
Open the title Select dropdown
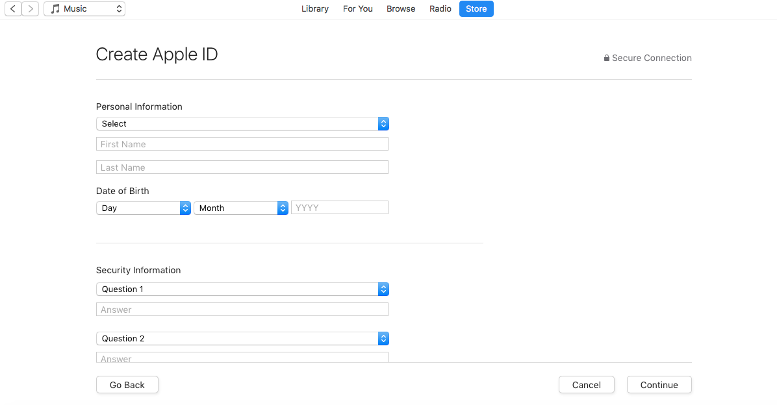(242, 124)
